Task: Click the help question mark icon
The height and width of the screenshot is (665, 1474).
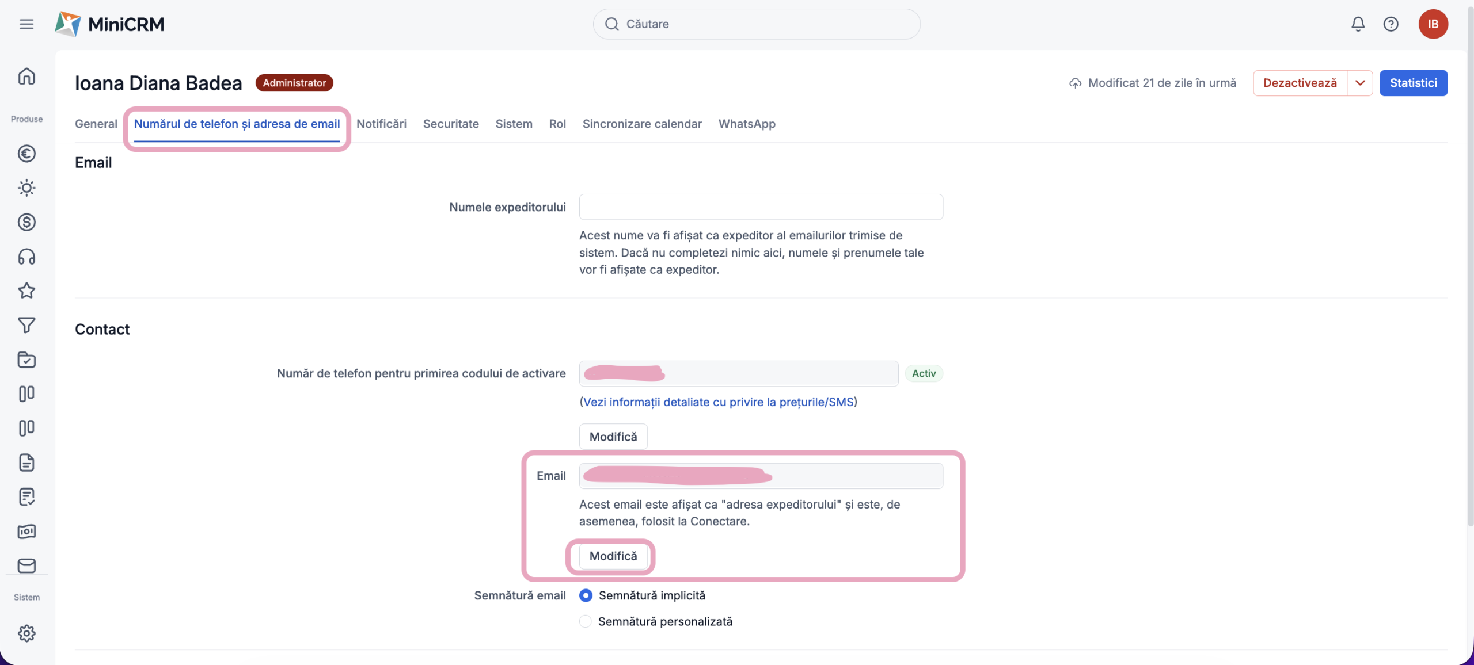Action: (1391, 24)
